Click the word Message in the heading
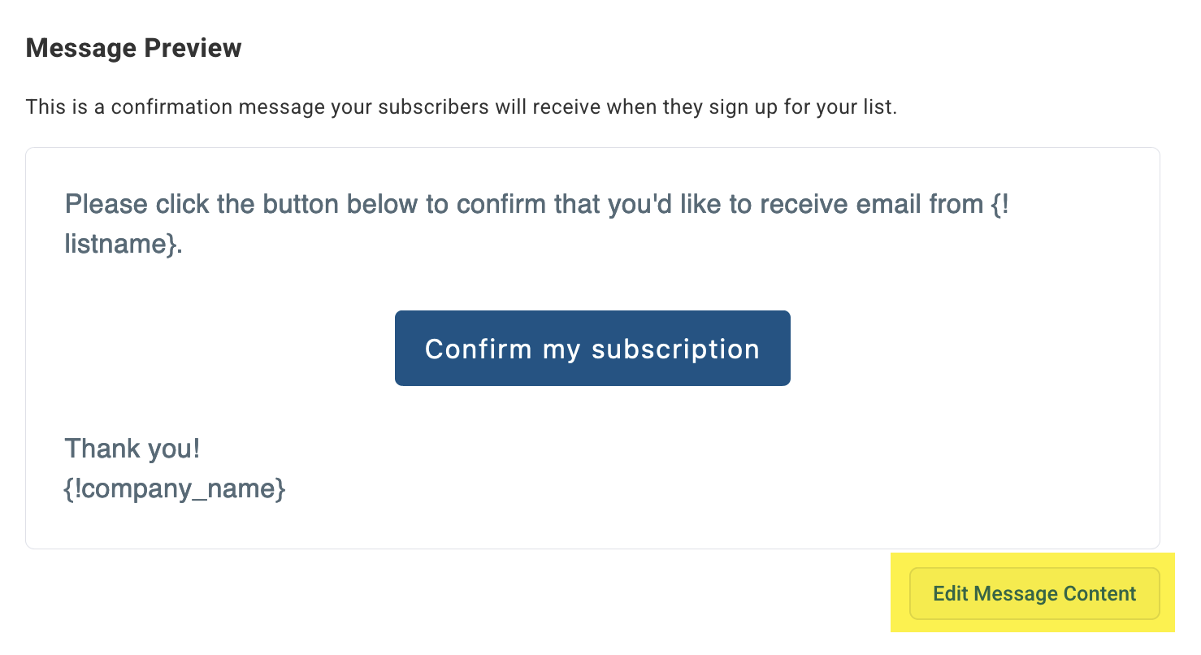Image resolution: width=1201 pixels, height=655 pixels. tap(82, 48)
